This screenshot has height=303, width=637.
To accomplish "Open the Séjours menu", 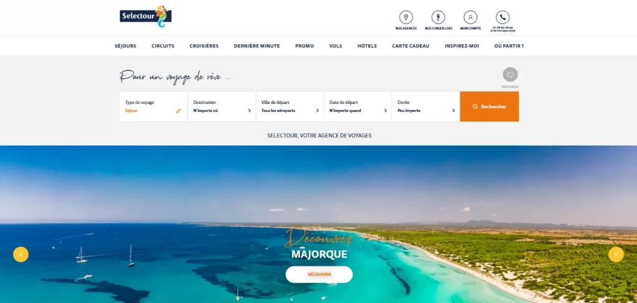I will click(126, 46).
